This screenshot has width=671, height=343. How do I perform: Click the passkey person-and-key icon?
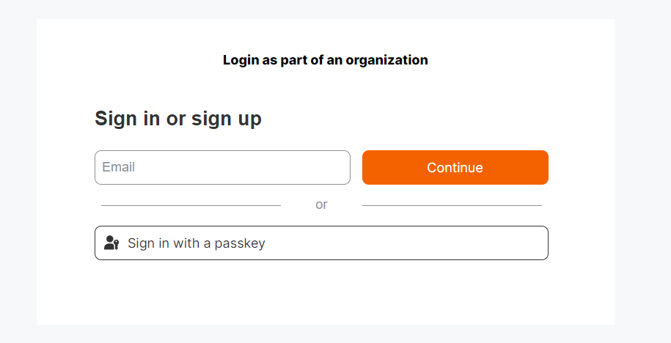point(111,243)
